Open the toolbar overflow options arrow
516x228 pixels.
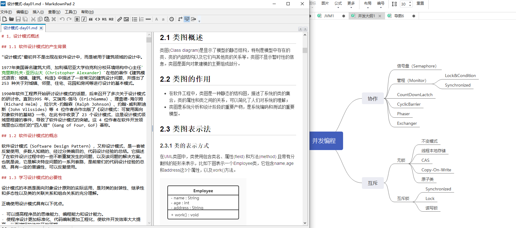[x=199, y=21]
